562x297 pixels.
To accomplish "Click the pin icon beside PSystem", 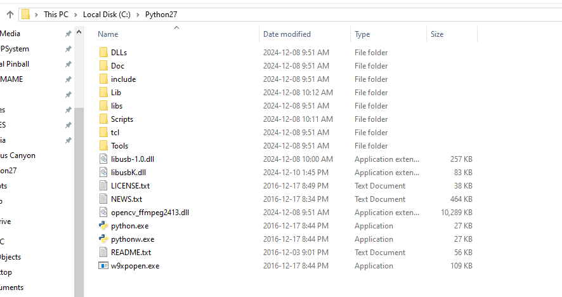I will coord(68,49).
